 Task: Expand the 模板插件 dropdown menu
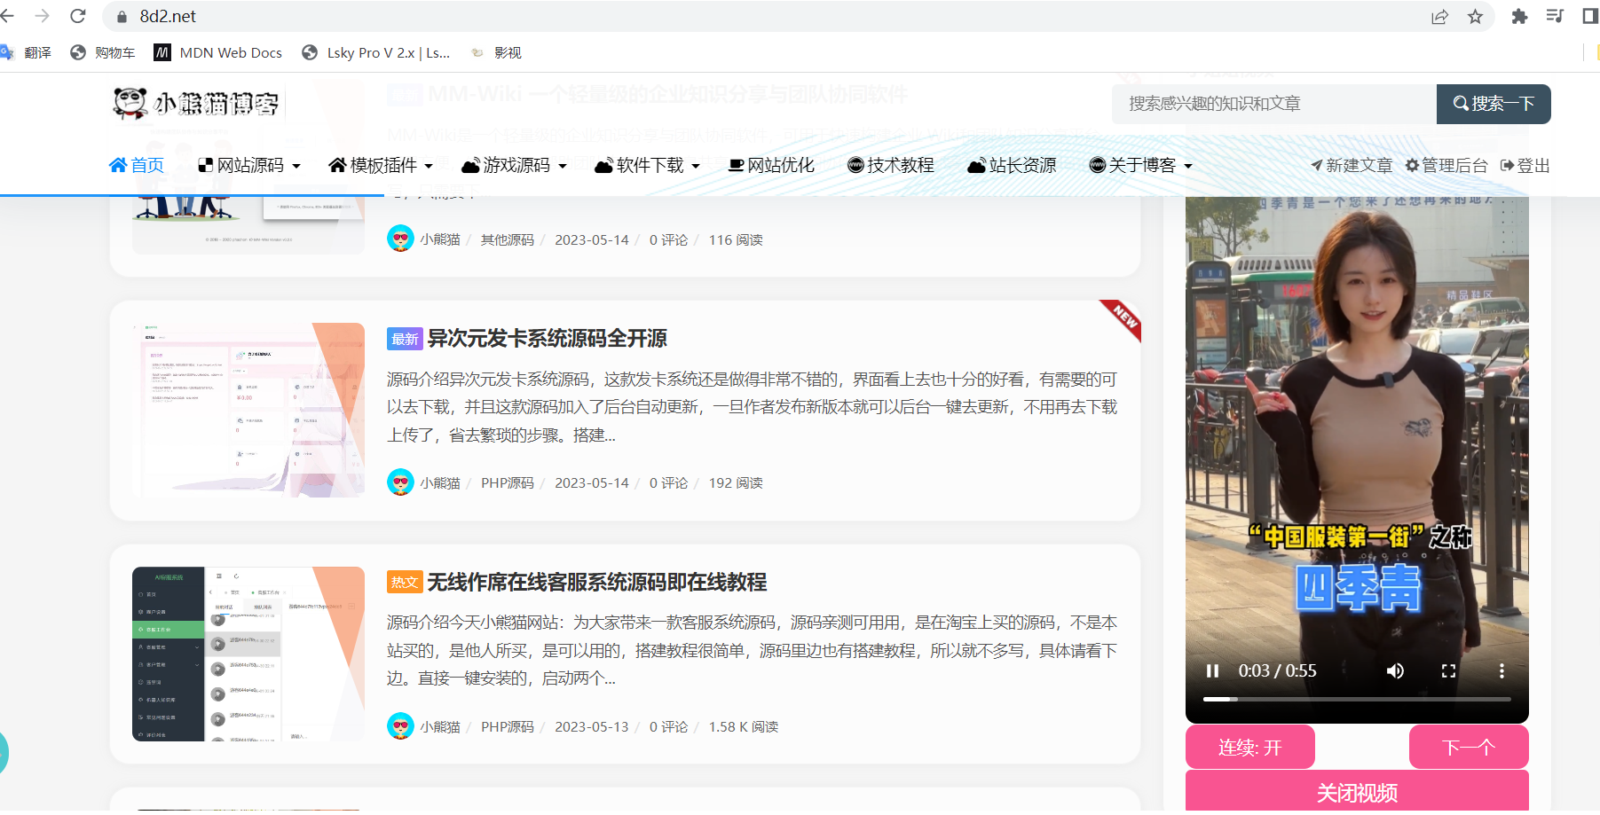381,165
